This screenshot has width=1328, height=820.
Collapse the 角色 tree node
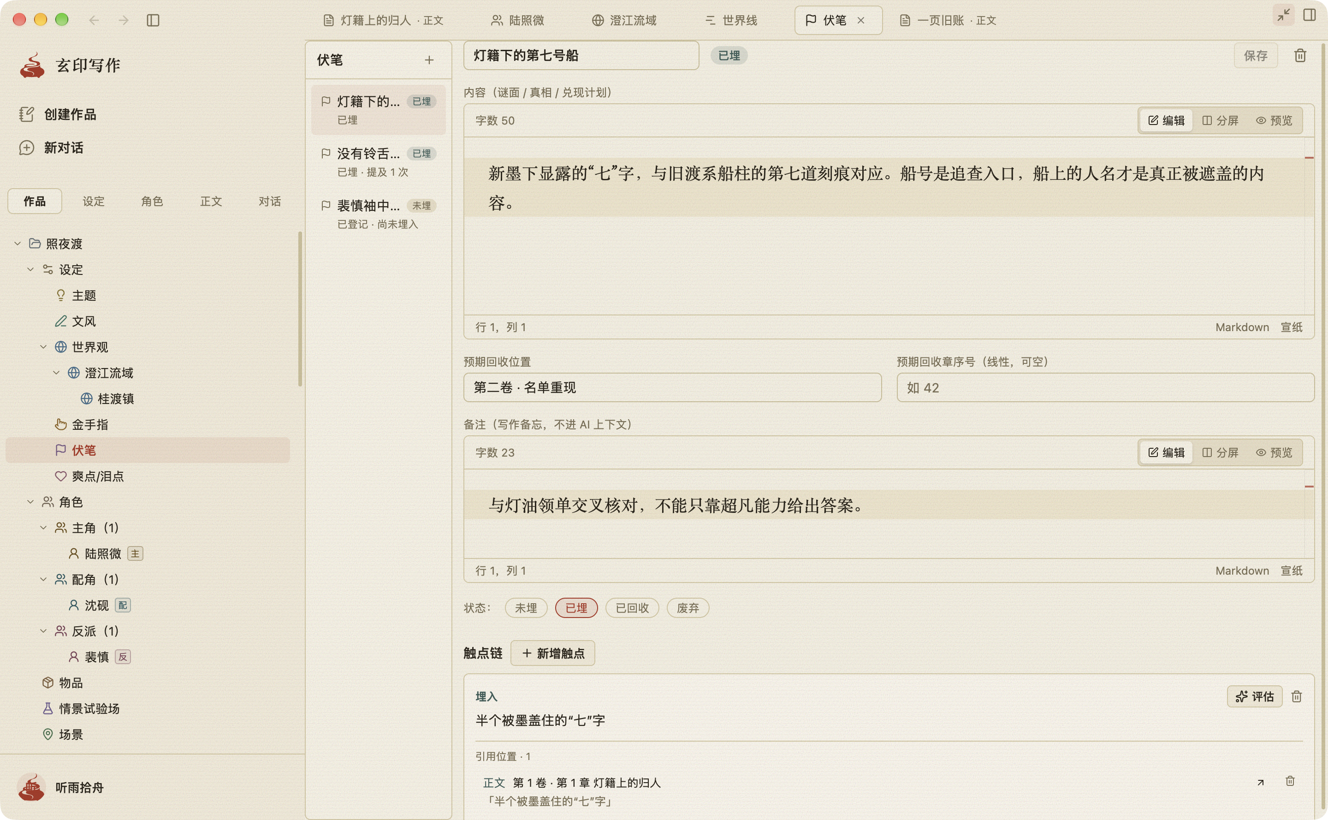[30, 502]
